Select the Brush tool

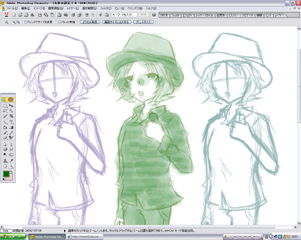coord(5,132)
